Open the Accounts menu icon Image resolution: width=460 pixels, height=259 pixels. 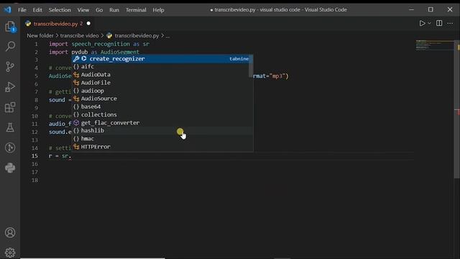(10, 232)
